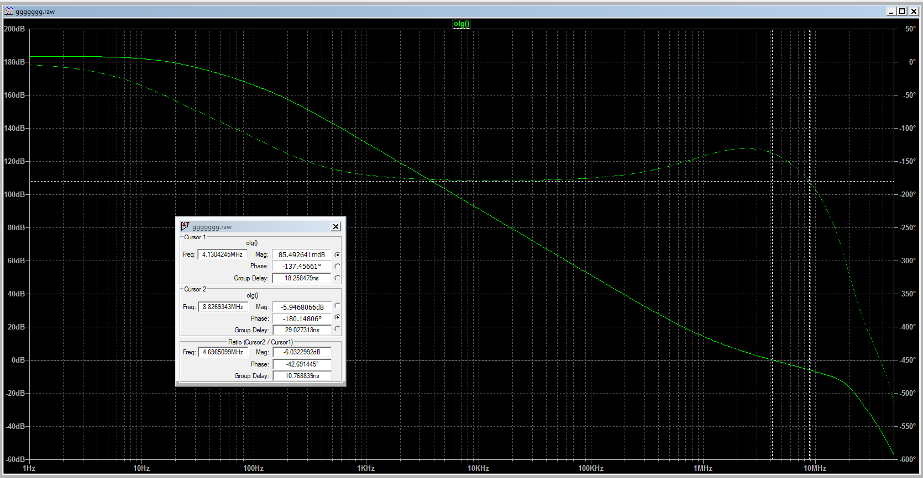The width and height of the screenshot is (923, 478).
Task: Click the 180dB left axis label
Action: click(x=14, y=62)
